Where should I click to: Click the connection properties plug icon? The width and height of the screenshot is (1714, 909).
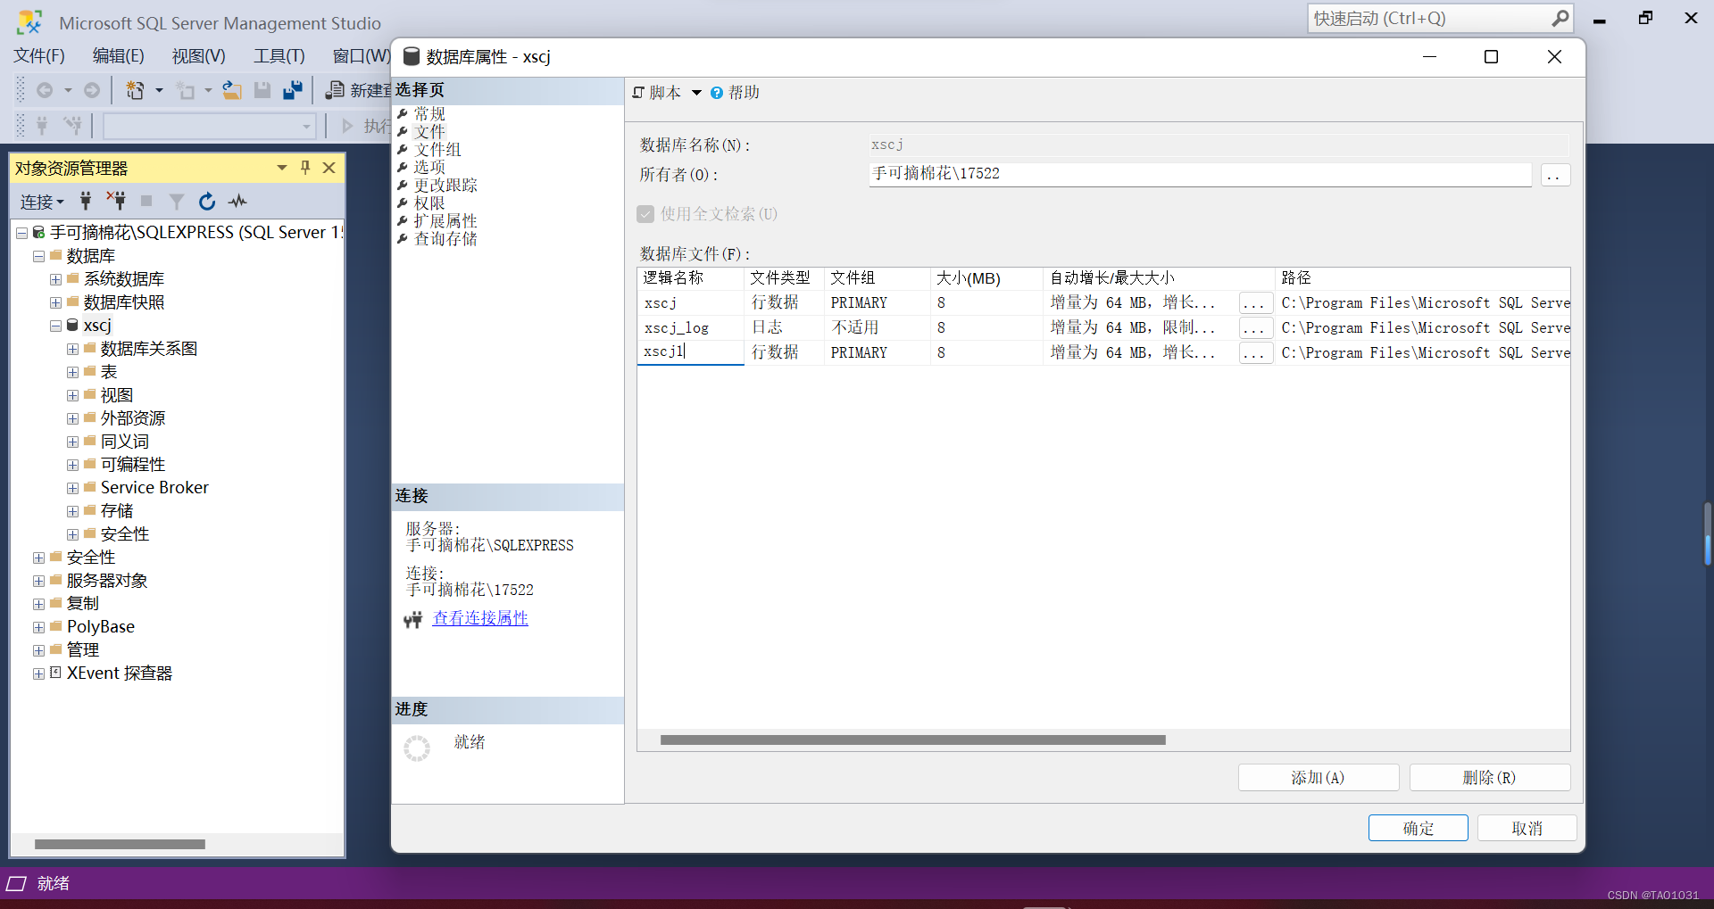click(412, 619)
